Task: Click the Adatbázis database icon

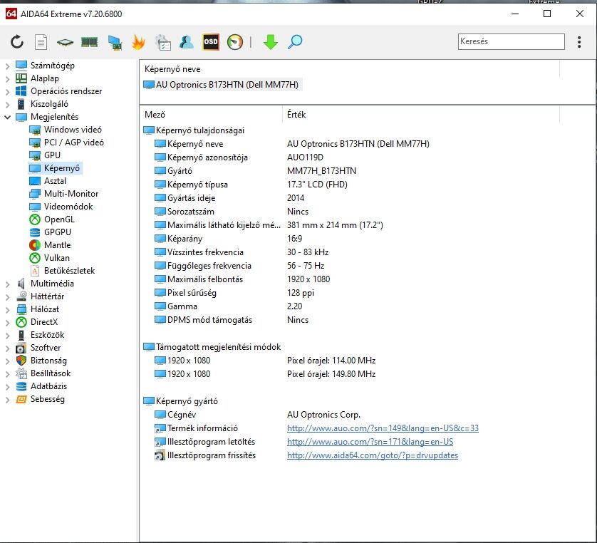Action: point(21,386)
